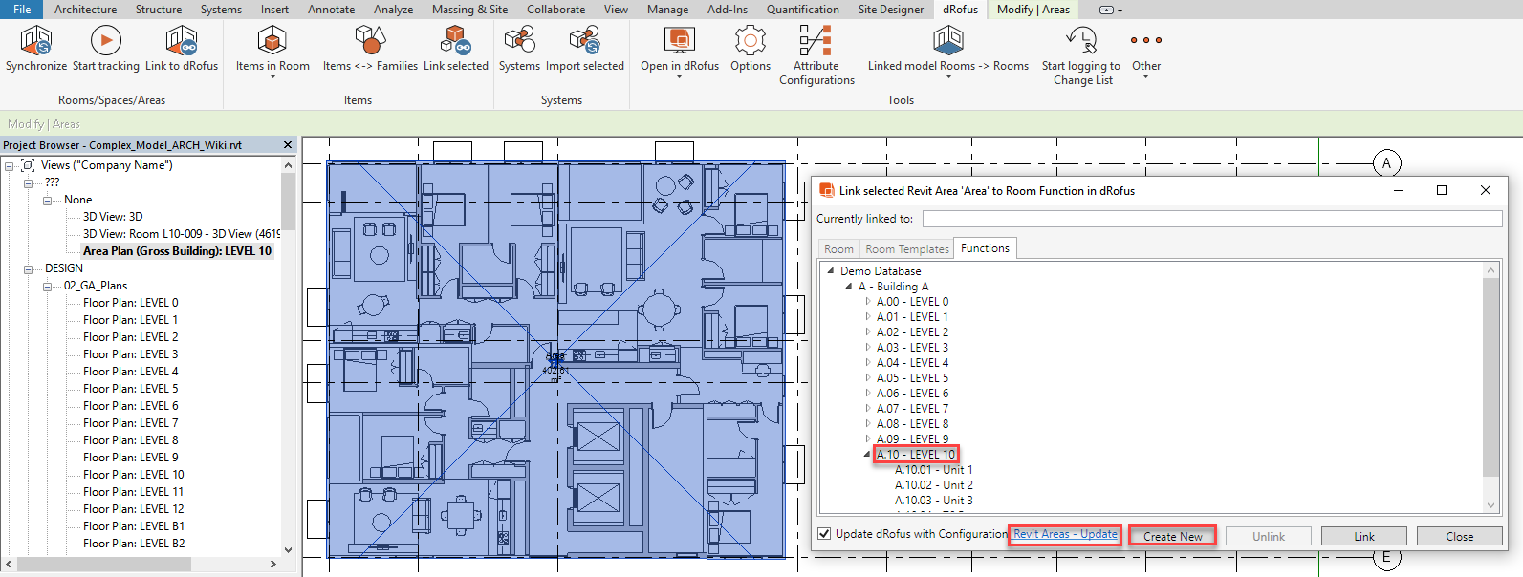Click the Synchronize icon in ribbon

point(36,41)
